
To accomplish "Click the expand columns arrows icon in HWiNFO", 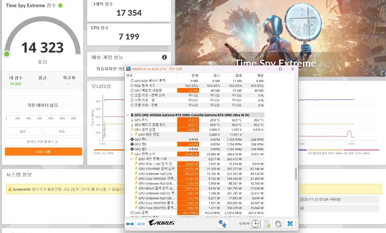I will click(130, 224).
